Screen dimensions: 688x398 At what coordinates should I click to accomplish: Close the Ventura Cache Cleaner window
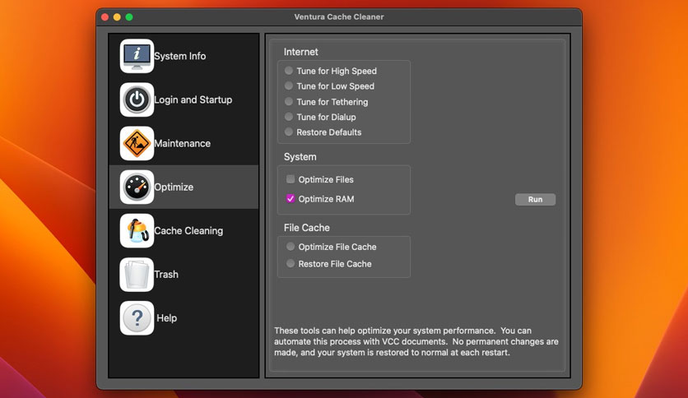[105, 17]
